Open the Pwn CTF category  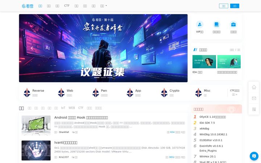(104, 91)
